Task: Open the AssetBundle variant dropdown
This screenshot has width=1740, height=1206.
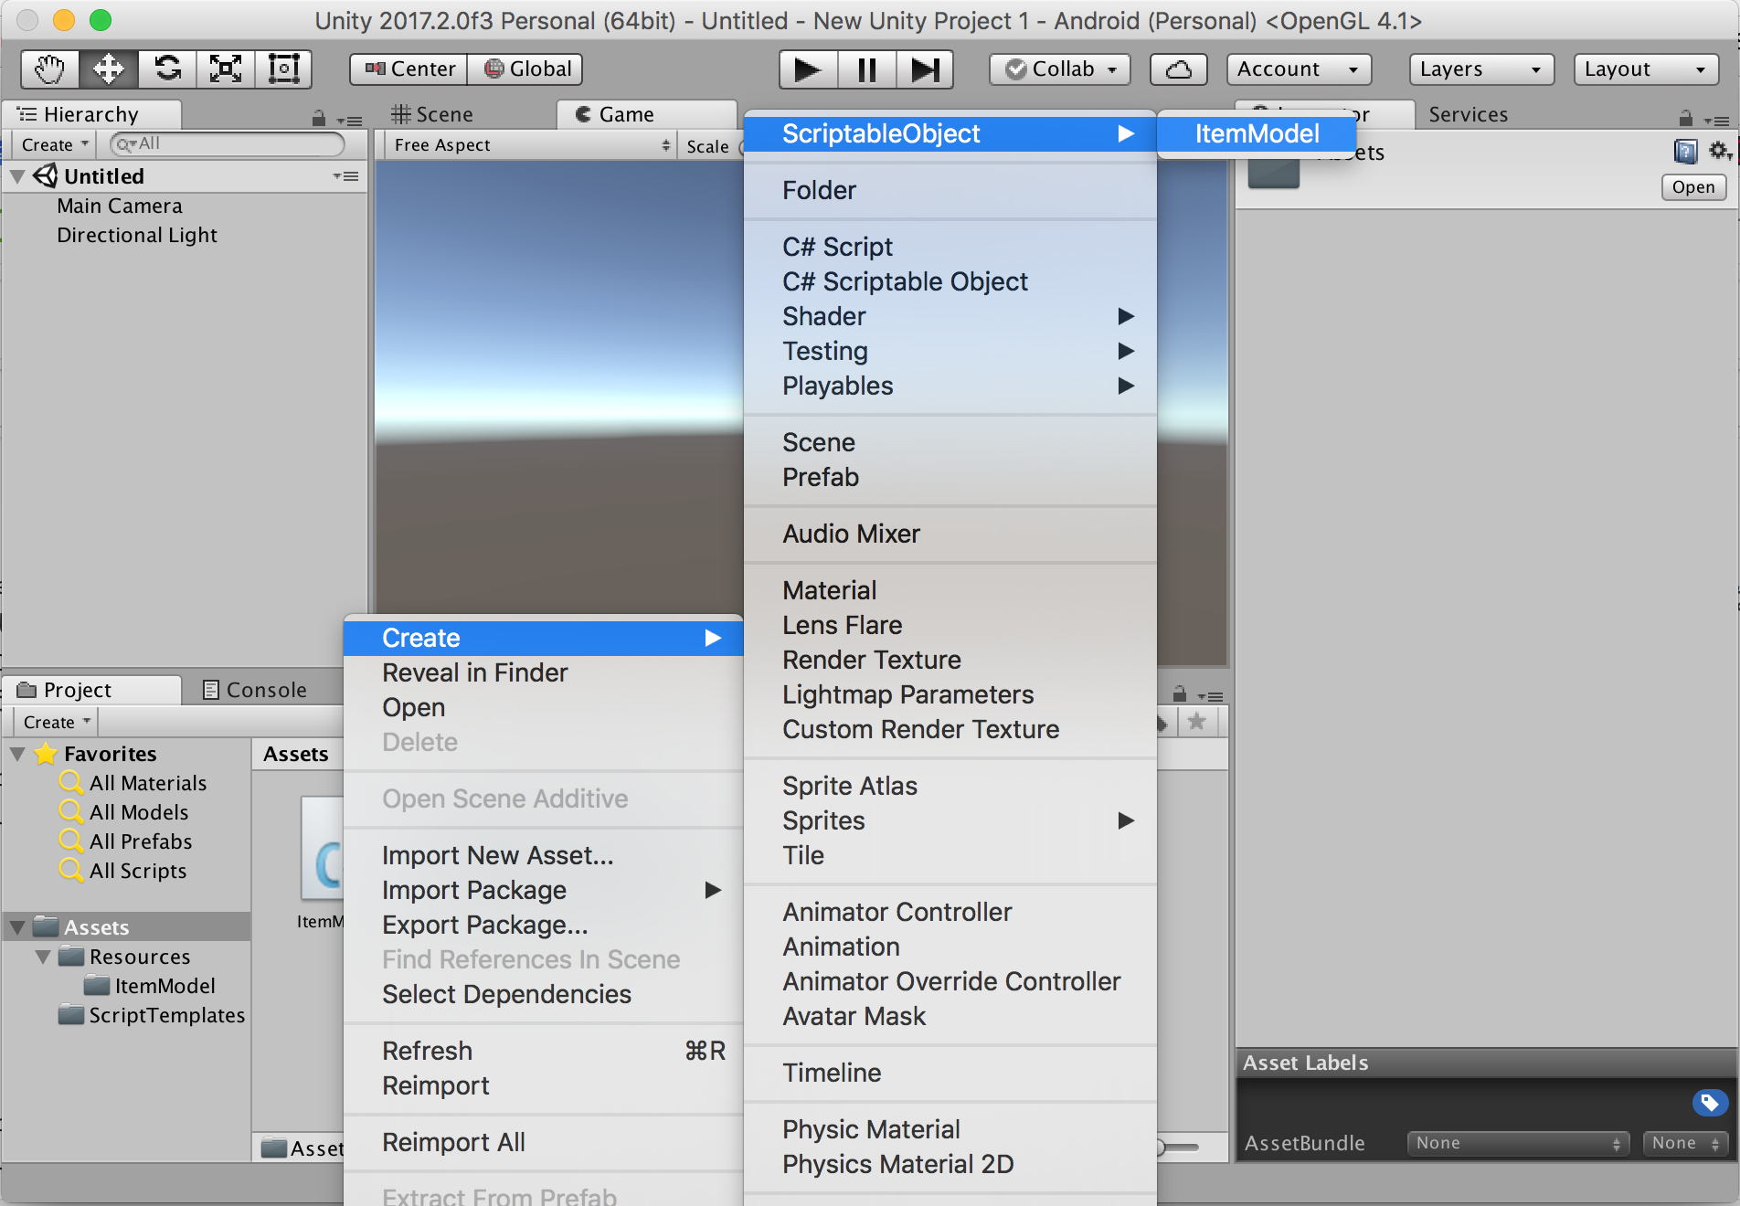Action: (1685, 1143)
